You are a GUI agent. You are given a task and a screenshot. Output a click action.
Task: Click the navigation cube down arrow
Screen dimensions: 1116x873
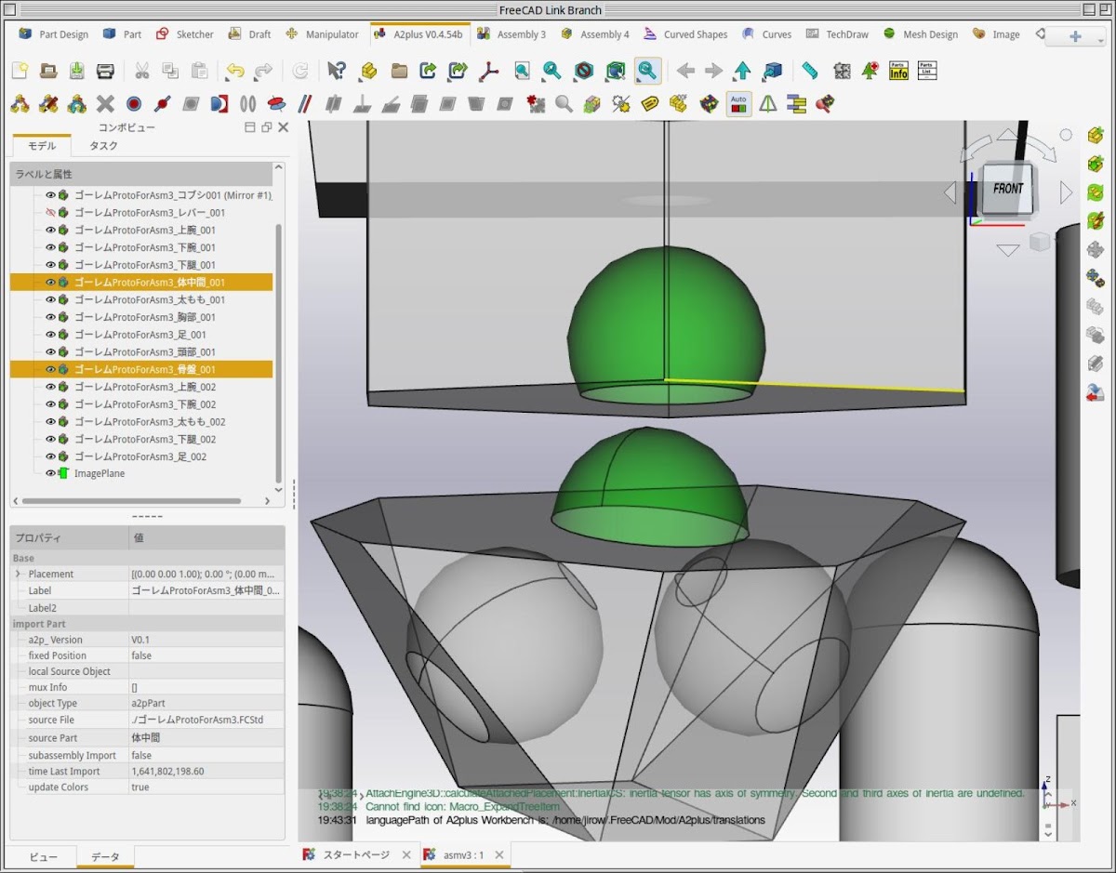(x=1008, y=250)
